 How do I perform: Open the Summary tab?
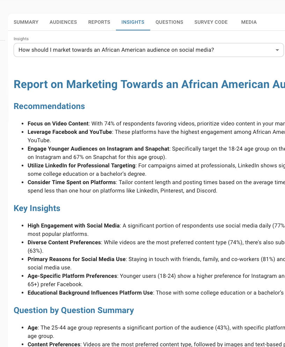(26, 22)
